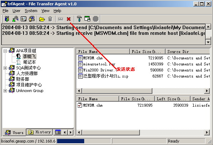213x145 pixels.
Task: Click the gray stop sign toolbar icon
Action: (x=96, y=19)
